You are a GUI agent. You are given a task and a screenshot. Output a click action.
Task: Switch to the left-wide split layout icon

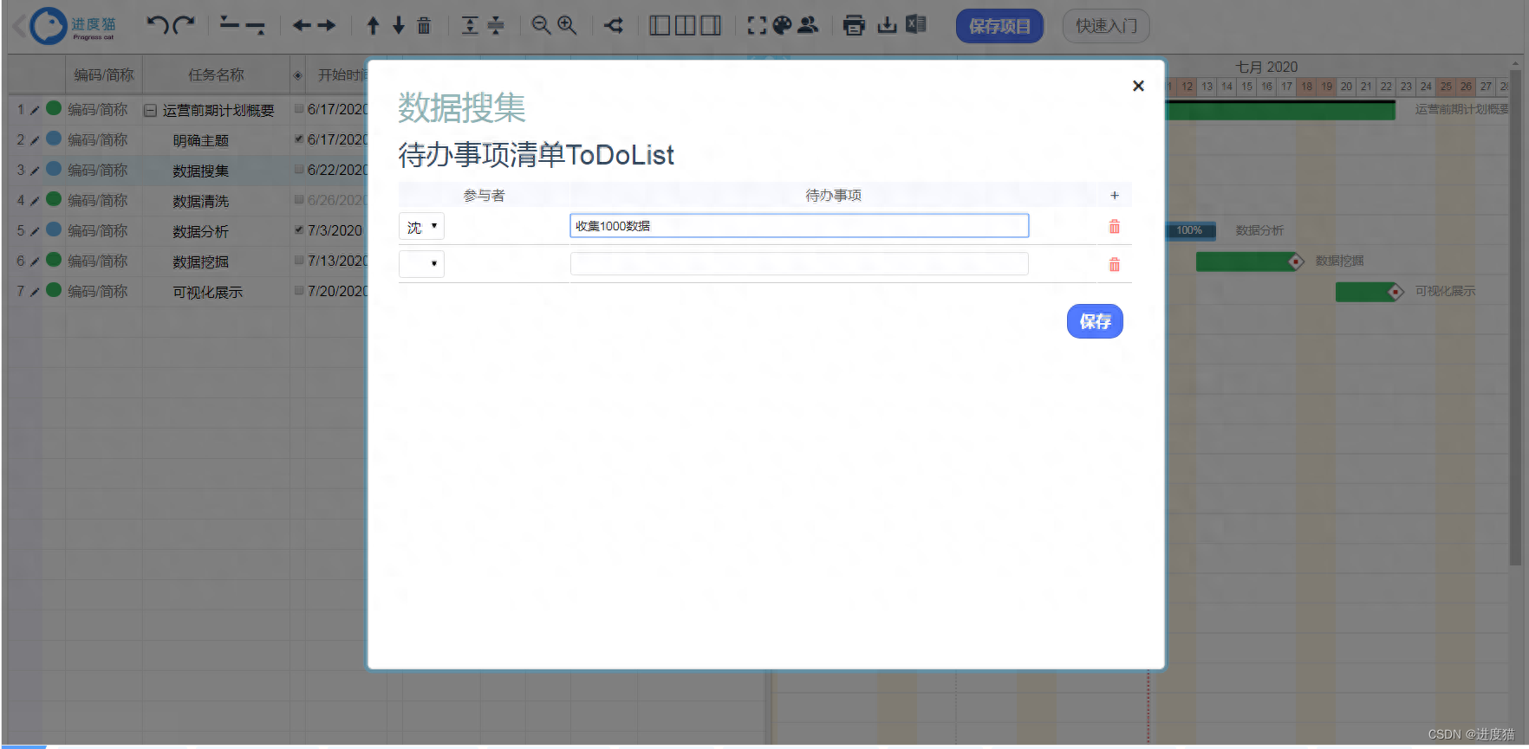point(660,25)
